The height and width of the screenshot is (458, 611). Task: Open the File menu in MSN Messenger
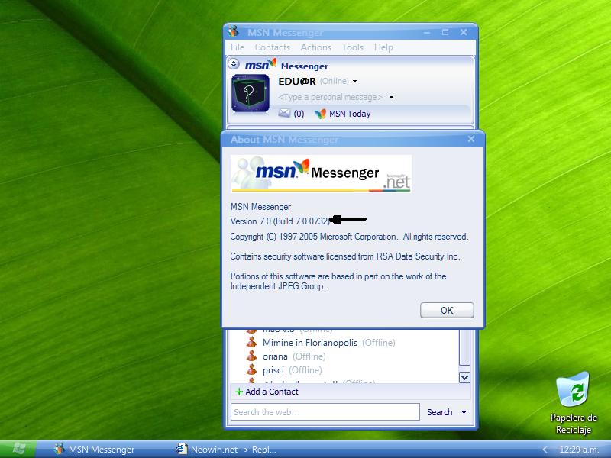[238, 47]
